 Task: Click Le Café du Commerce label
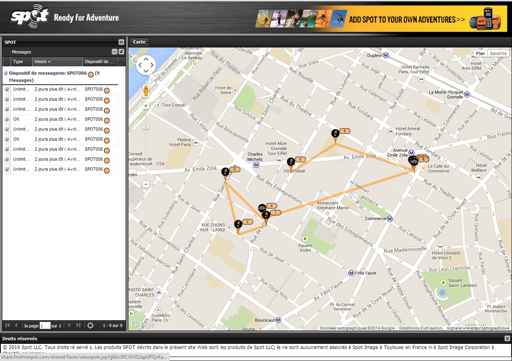(x=438, y=168)
